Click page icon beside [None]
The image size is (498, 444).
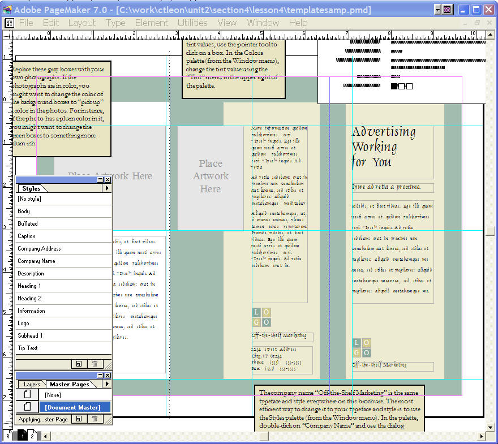tap(28, 395)
